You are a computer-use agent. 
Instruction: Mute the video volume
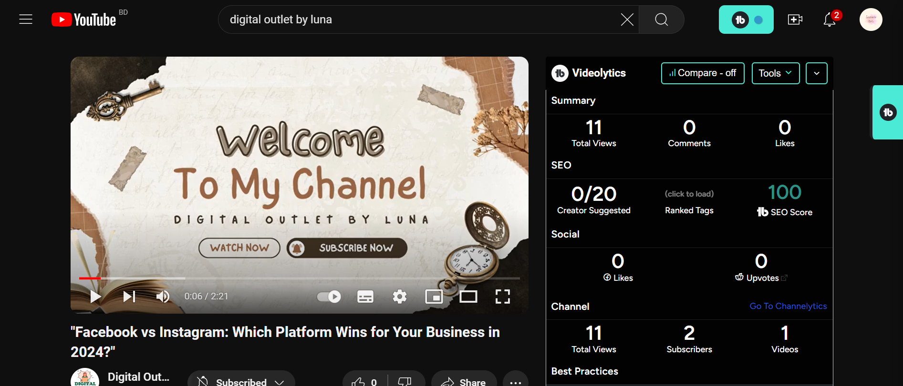coord(163,297)
